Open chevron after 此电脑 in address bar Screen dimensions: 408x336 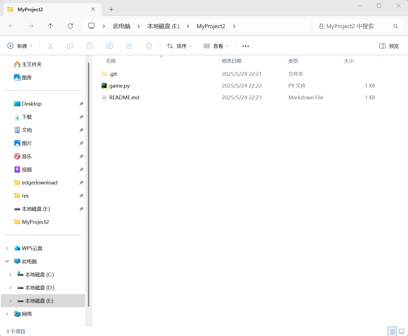click(139, 26)
